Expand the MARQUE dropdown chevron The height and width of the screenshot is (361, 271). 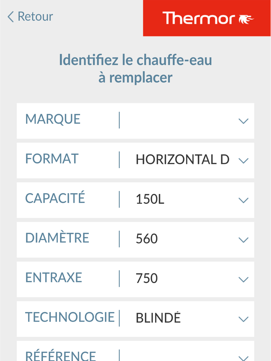click(243, 121)
